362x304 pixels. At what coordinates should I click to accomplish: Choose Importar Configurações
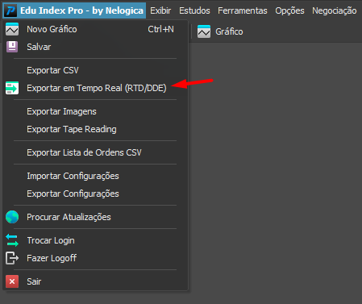coord(95,176)
